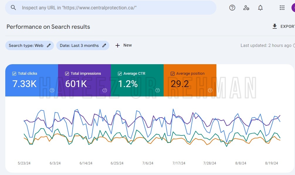Select the 29.2 average position value
This screenshot has width=295, height=175.
click(180, 84)
